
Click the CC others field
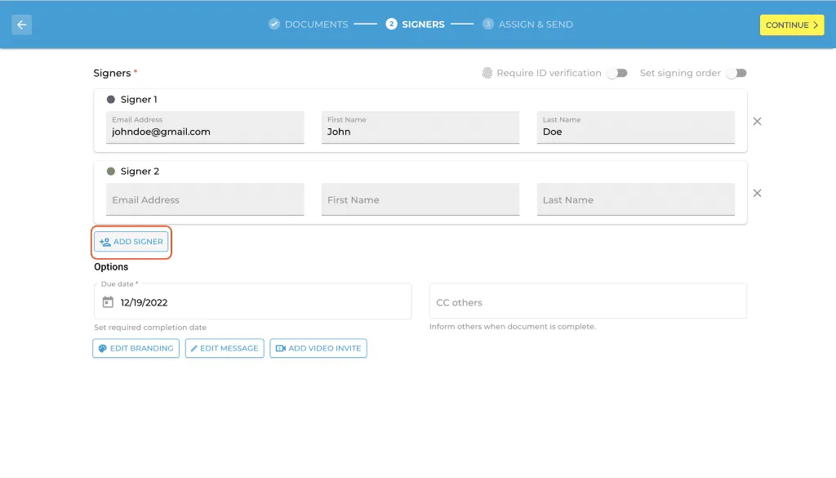(588, 301)
